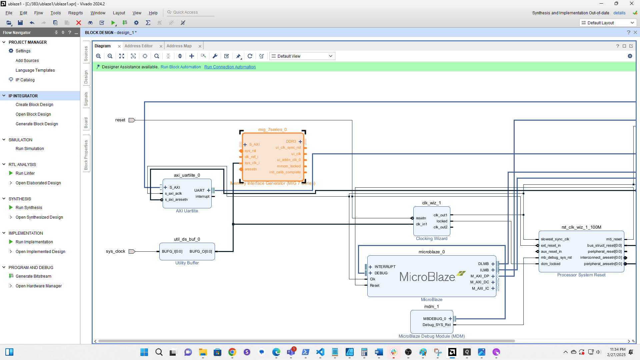This screenshot has height=360, width=640.
Task: Open Vivado from the Windows taskbar
Action: (x=452, y=352)
